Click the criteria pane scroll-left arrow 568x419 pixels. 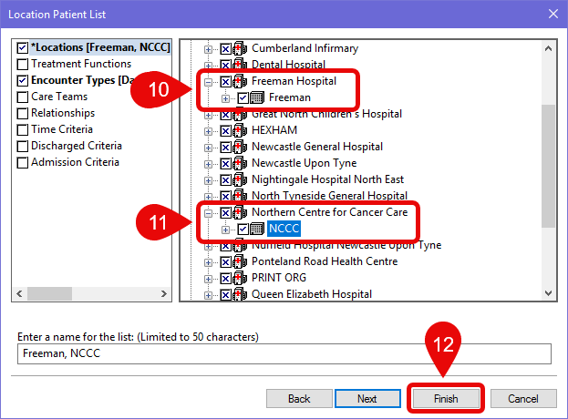[19, 294]
